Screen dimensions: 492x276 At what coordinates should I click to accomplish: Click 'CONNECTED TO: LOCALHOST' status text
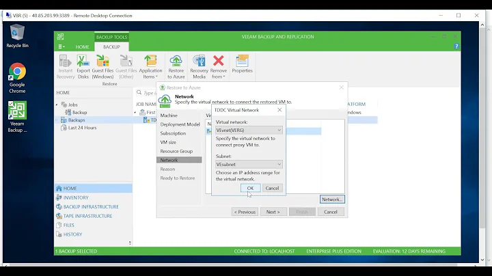[264, 251]
